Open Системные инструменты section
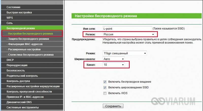Viewport: 203px width, 111px height. pos(32,107)
